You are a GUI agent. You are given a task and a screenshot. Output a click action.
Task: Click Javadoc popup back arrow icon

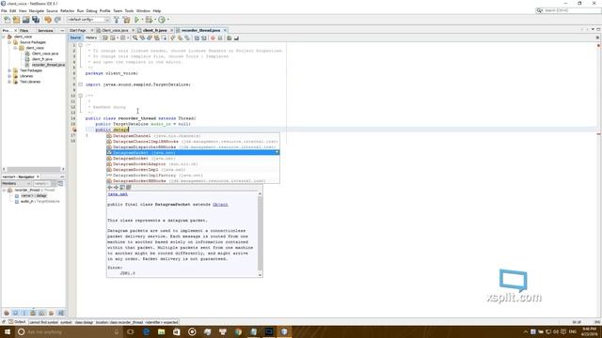(110, 188)
